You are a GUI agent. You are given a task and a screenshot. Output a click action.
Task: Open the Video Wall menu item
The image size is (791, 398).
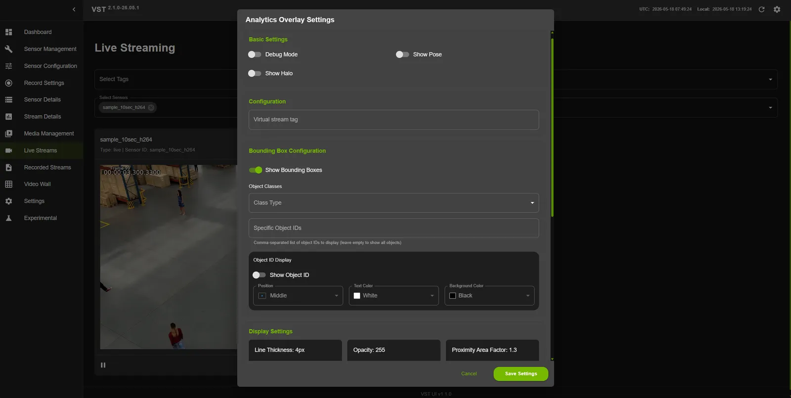(x=38, y=184)
